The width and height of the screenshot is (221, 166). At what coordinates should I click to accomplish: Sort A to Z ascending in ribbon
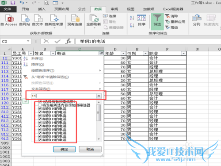click(132, 18)
